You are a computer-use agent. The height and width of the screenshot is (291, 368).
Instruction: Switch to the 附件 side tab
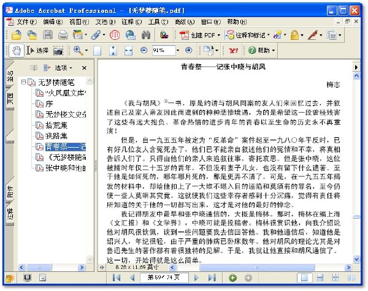10,192
